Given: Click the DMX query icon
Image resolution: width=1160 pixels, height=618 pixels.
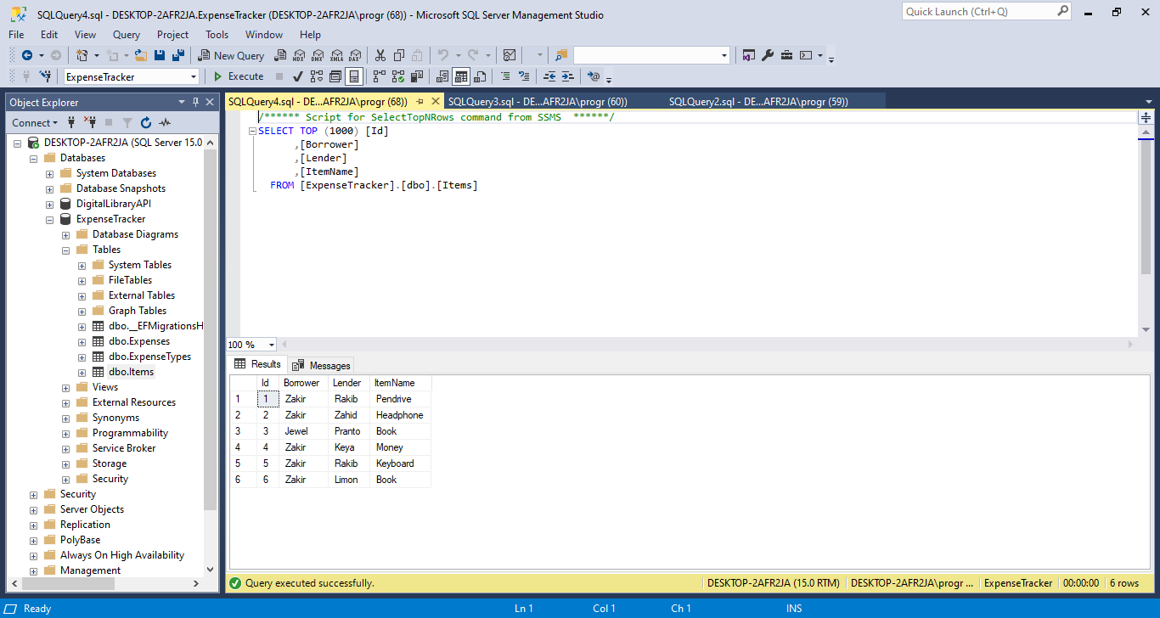Looking at the screenshot, I should click(x=318, y=55).
